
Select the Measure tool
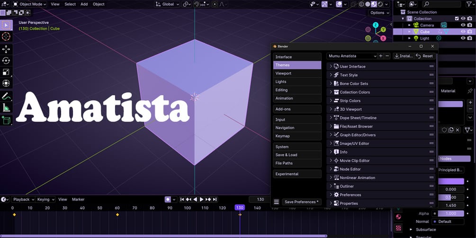6,108
